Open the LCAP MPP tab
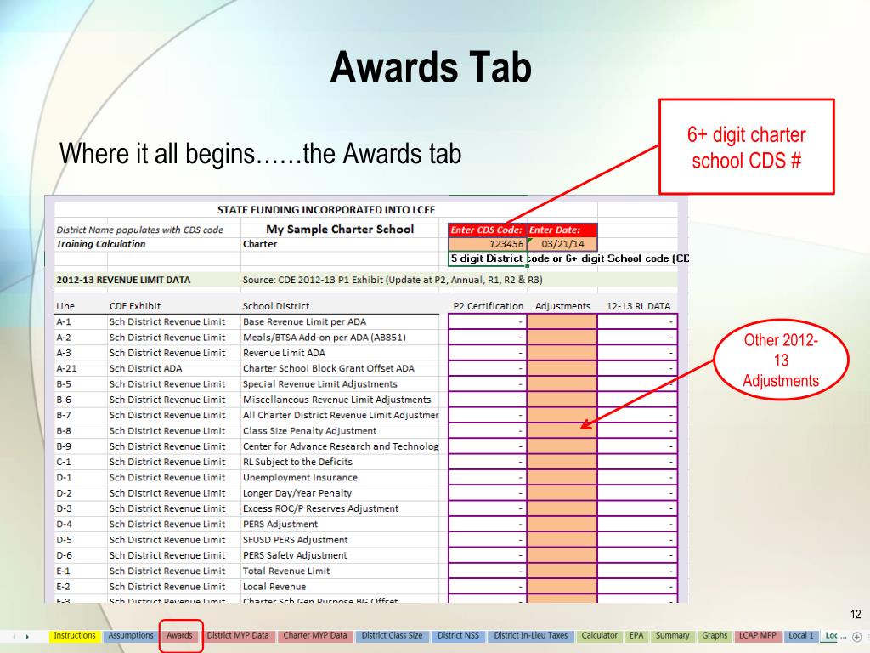The width and height of the screenshot is (870, 653). [x=757, y=636]
